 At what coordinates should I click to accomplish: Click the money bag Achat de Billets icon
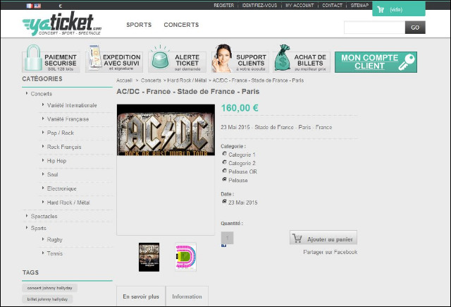coord(283,58)
